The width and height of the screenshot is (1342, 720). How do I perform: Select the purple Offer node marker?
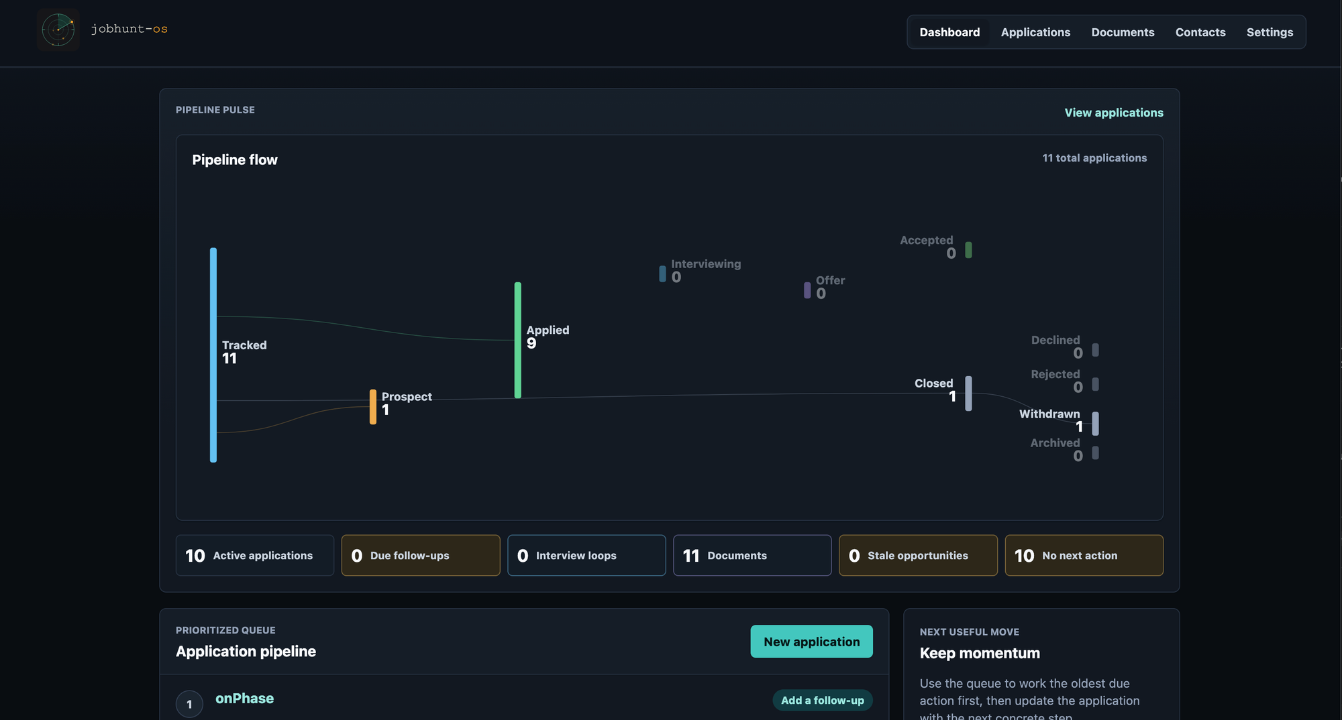[807, 290]
